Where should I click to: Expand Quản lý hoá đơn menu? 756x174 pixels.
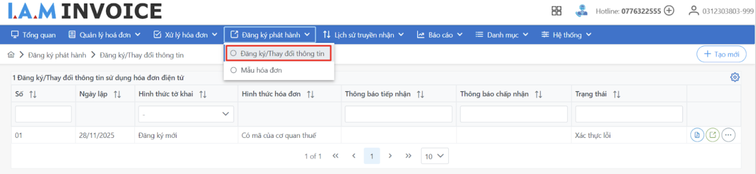(105, 35)
